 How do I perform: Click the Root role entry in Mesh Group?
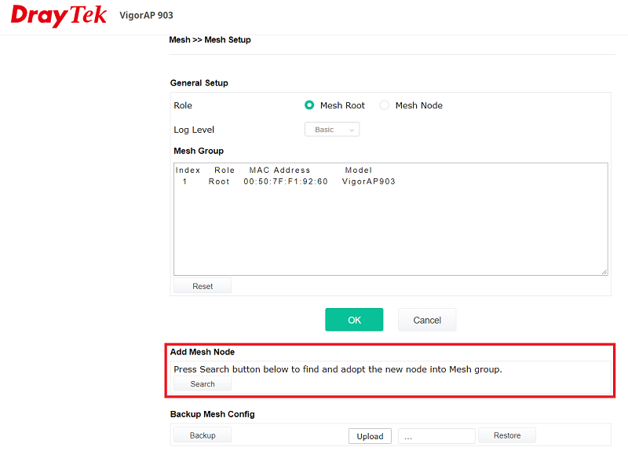[219, 181]
